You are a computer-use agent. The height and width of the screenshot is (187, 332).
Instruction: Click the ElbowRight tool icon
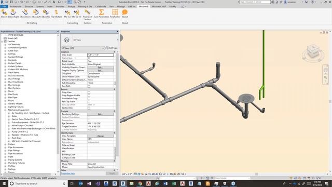point(13,14)
